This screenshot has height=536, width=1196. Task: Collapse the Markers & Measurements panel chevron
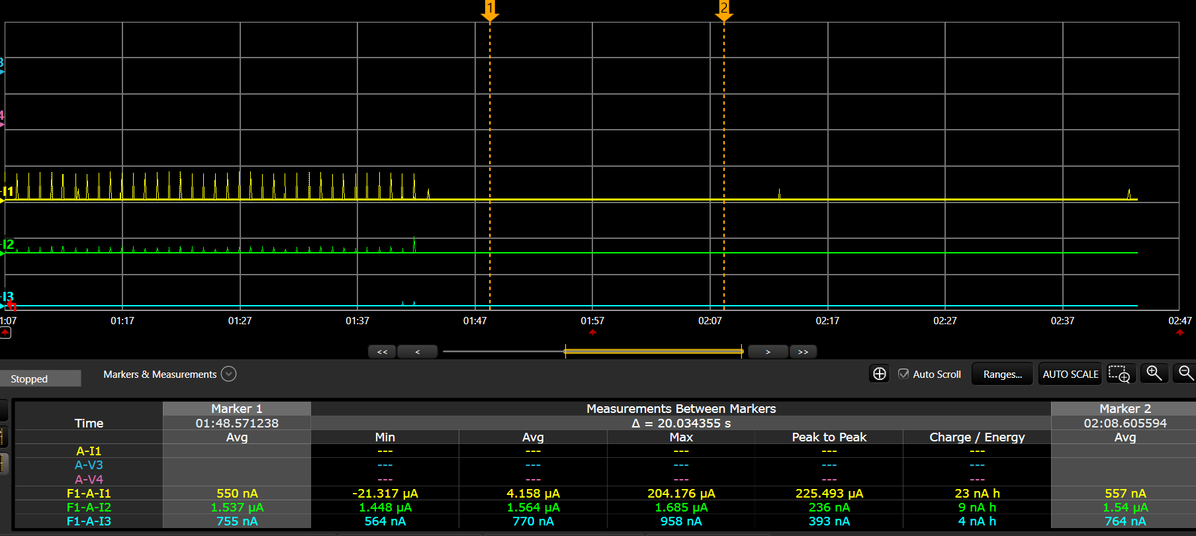coord(228,374)
